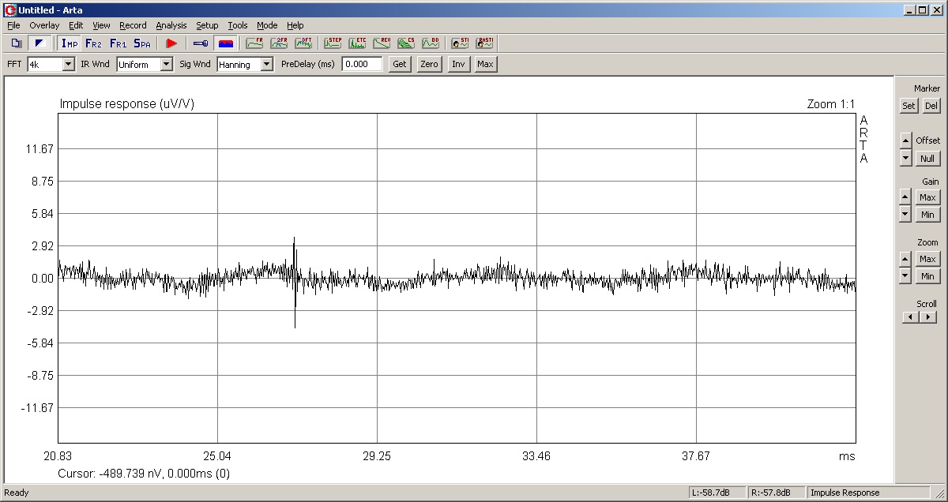The image size is (948, 502).
Task: Click the Marker Del button
Action: pos(931,106)
